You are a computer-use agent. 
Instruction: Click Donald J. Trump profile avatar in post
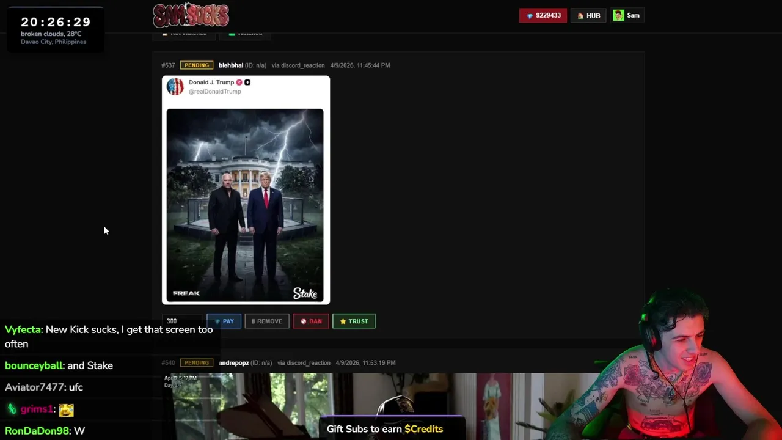(x=175, y=86)
